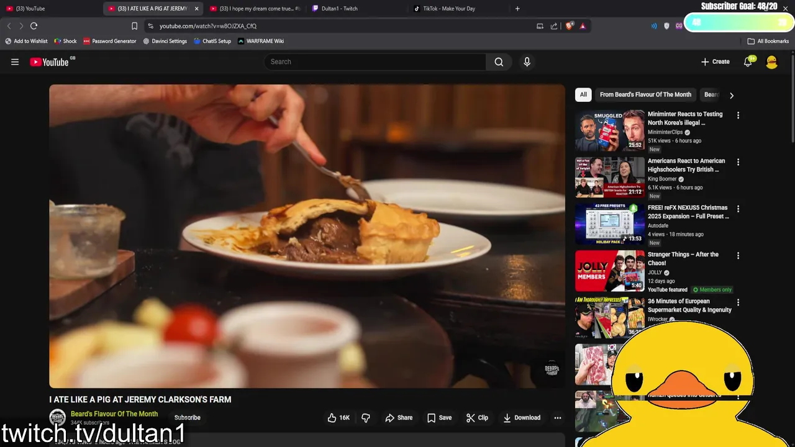The height and width of the screenshot is (447, 795).
Task: Open options for European Supermarket video
Action: [738, 302]
